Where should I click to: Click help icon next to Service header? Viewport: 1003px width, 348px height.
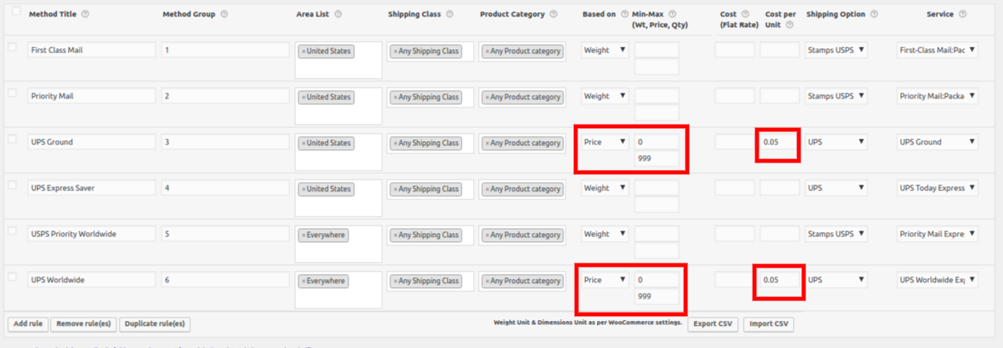tap(962, 15)
